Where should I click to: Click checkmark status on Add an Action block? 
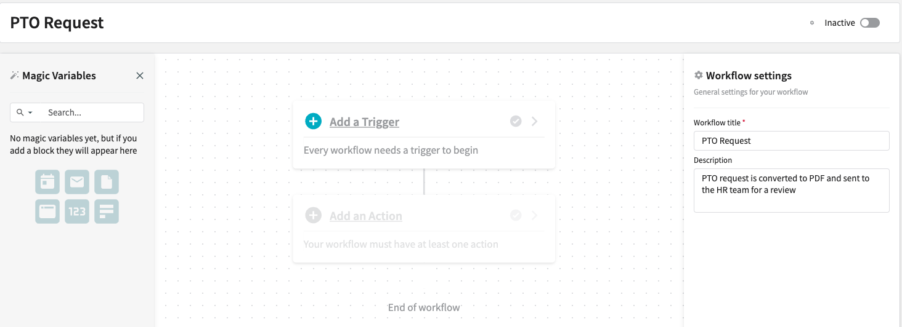(x=516, y=215)
